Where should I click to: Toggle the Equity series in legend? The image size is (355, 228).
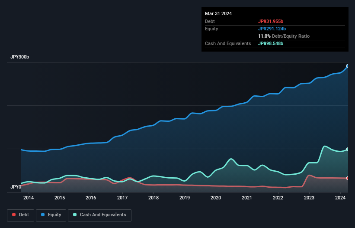coord(51,215)
